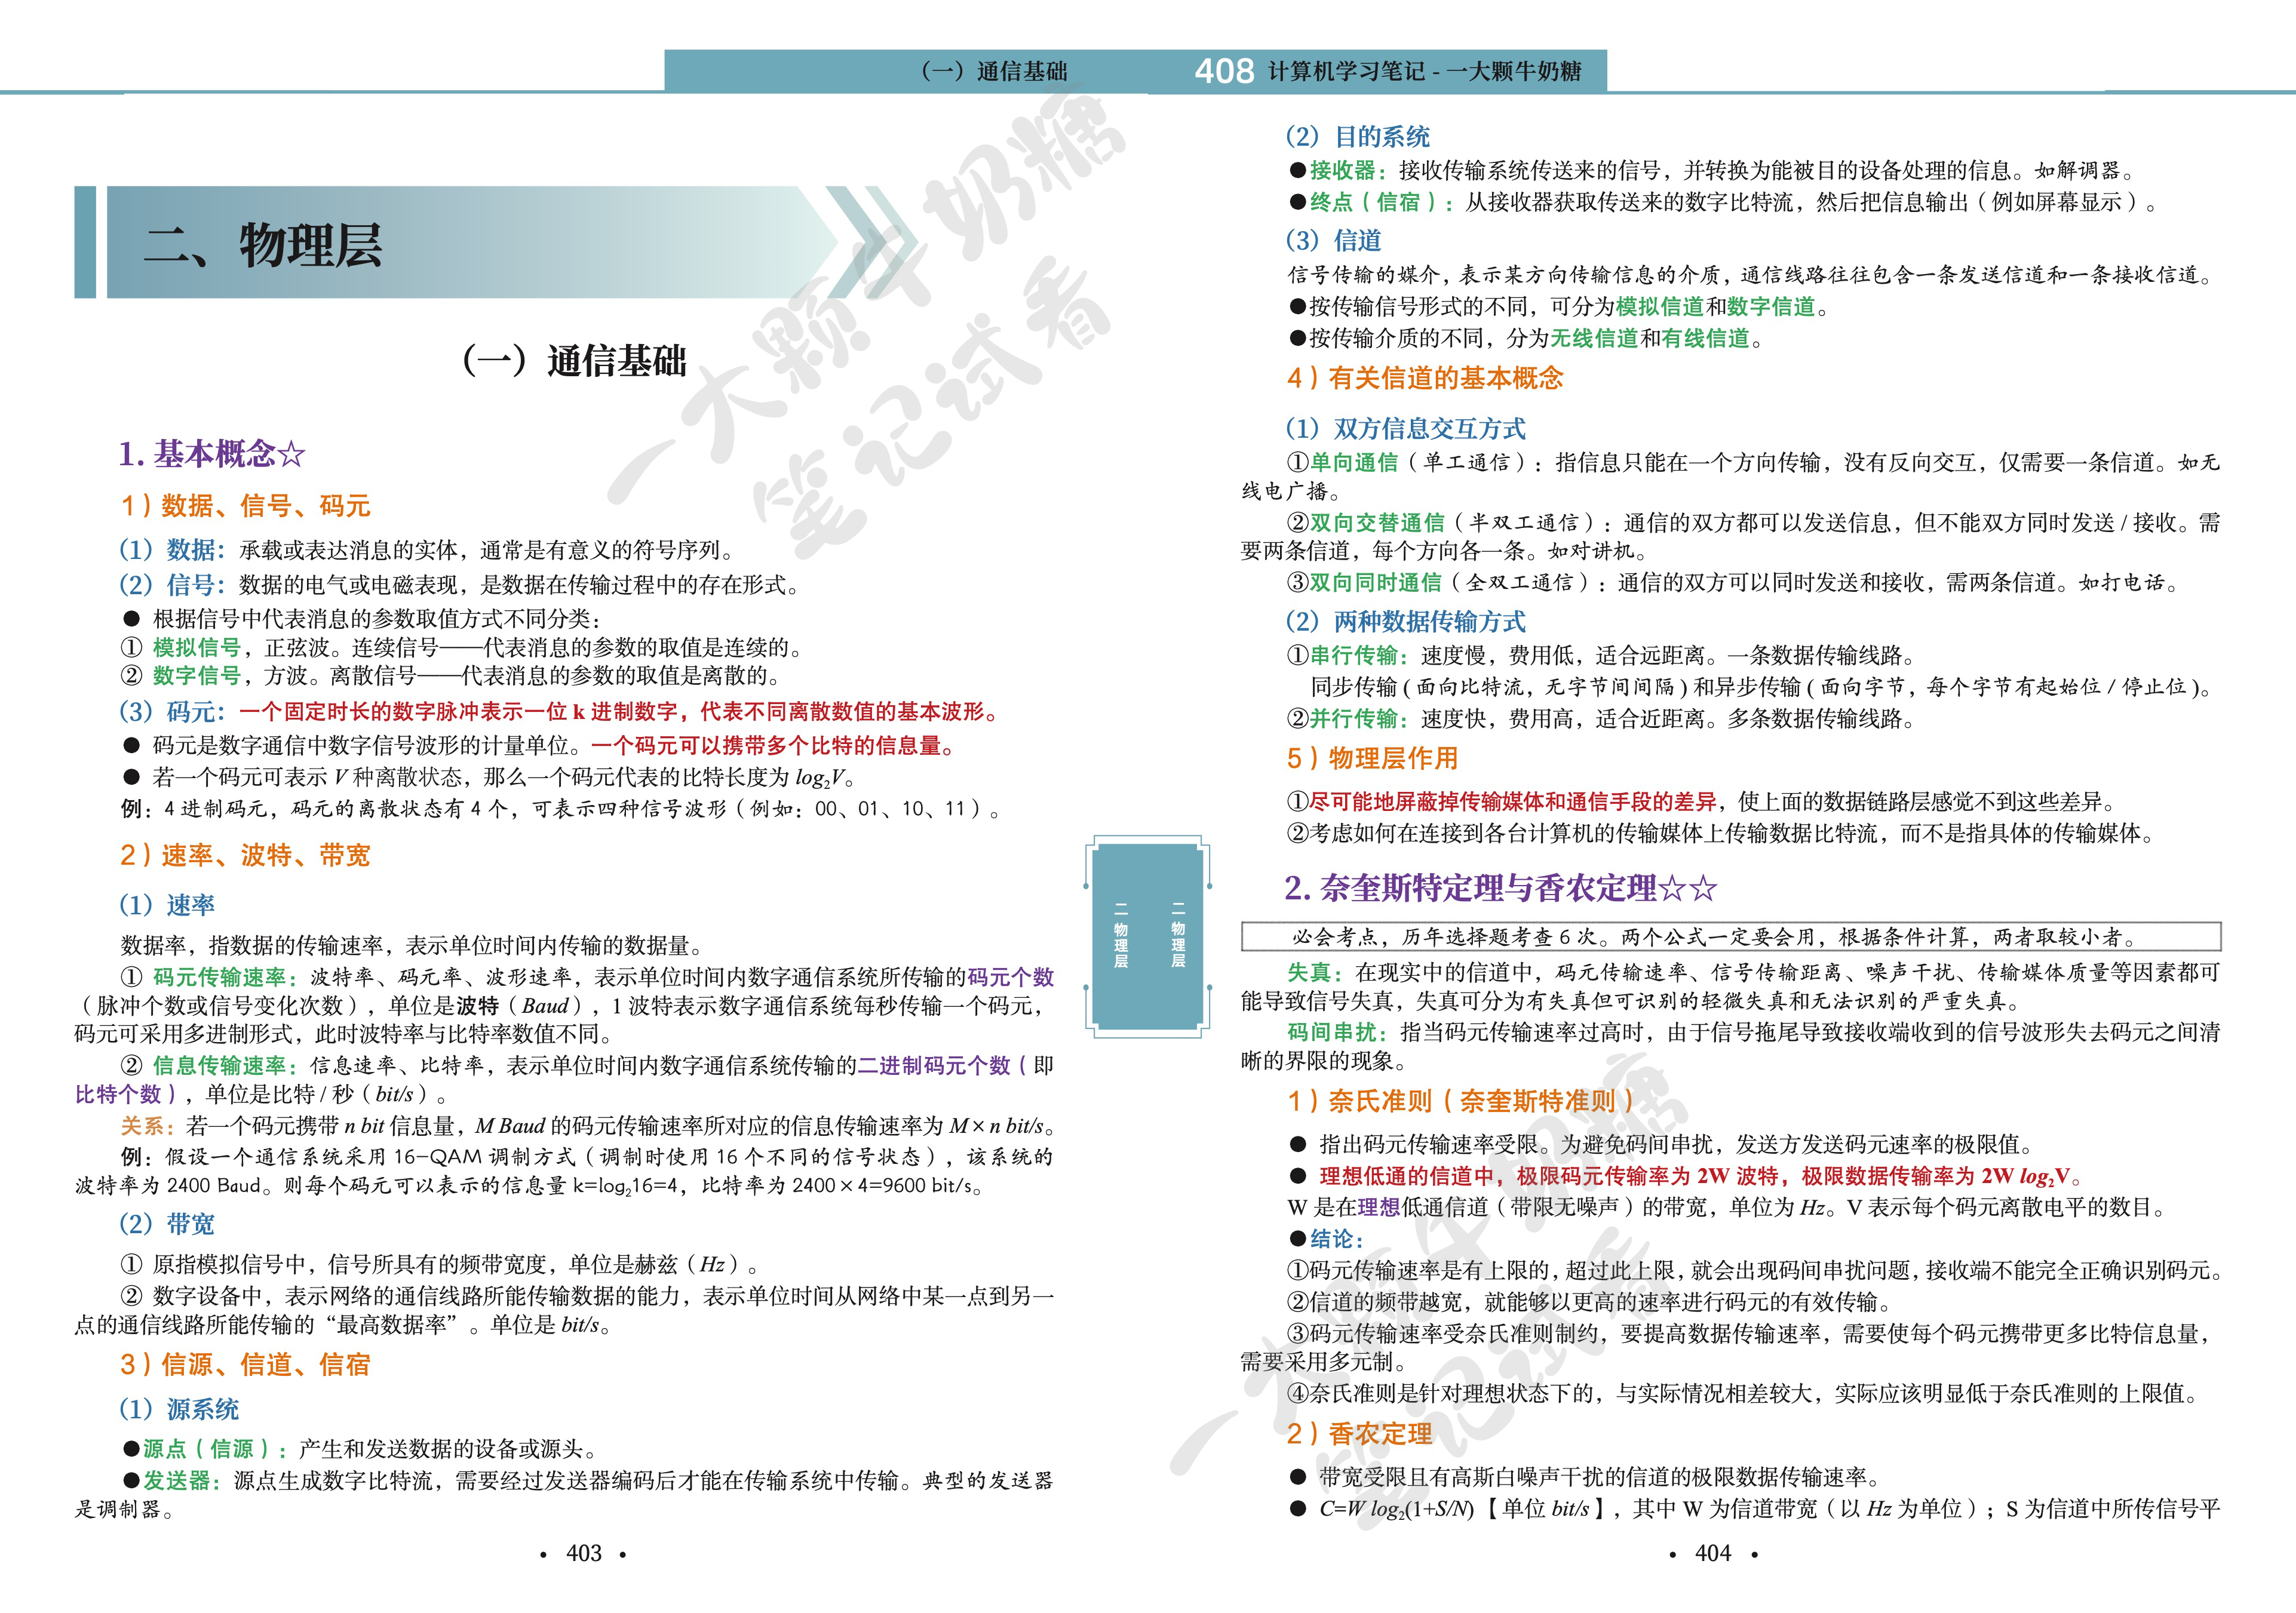Click the blue heading "(2) 带宽"
The height and width of the screenshot is (1613, 2296).
click(167, 1224)
